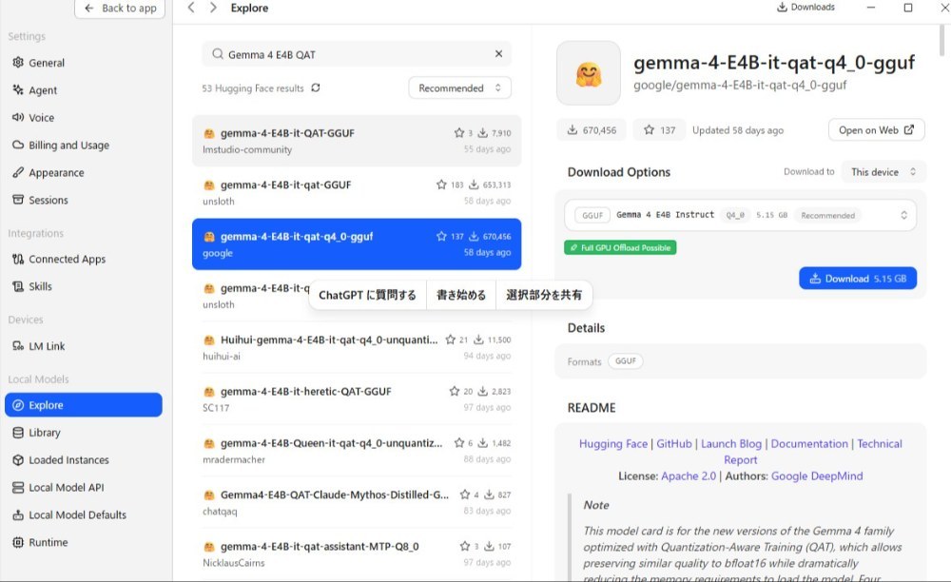The height and width of the screenshot is (582, 951).
Task: Select gemma-4-E4B-Queen-it-qat result
Action: (357, 451)
